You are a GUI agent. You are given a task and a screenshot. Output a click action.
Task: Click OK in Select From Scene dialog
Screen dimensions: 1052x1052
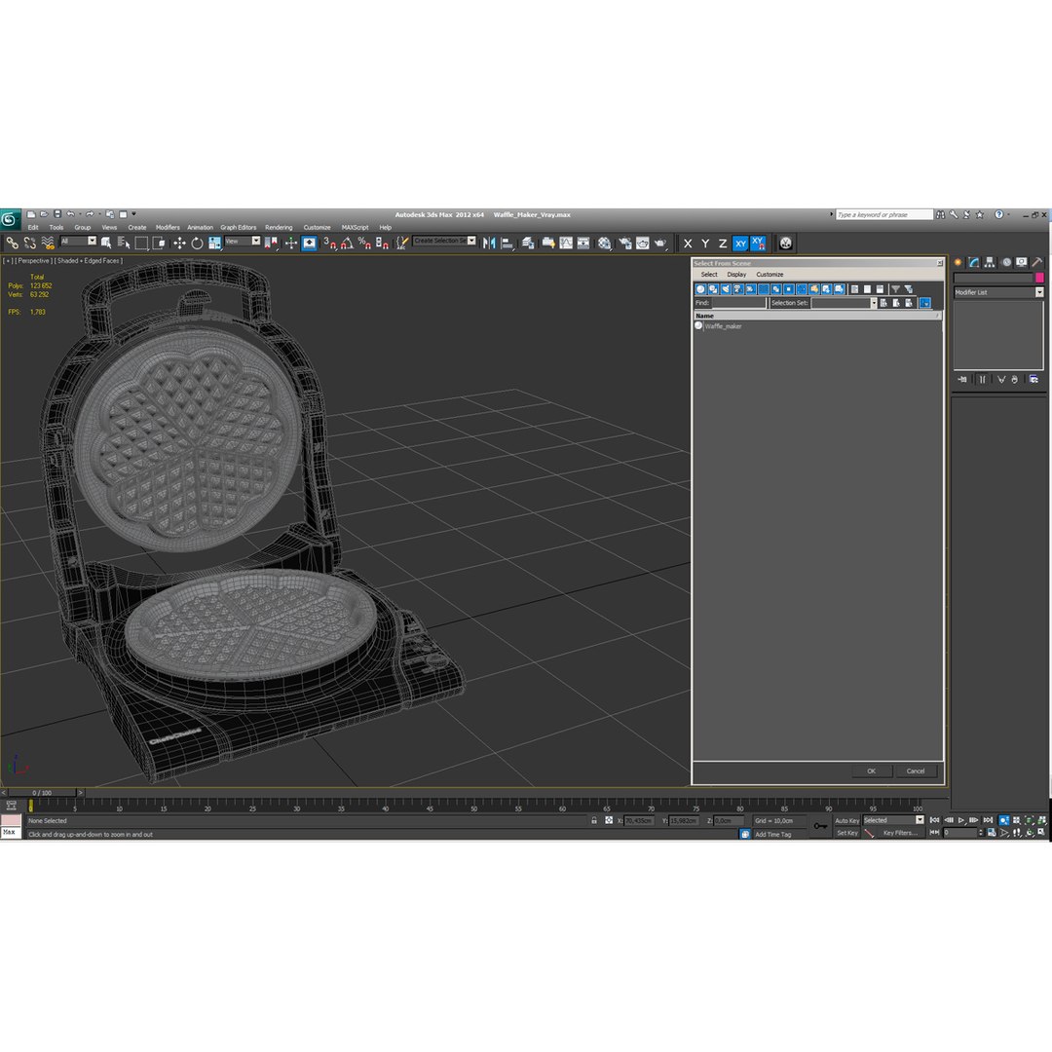[x=872, y=770]
